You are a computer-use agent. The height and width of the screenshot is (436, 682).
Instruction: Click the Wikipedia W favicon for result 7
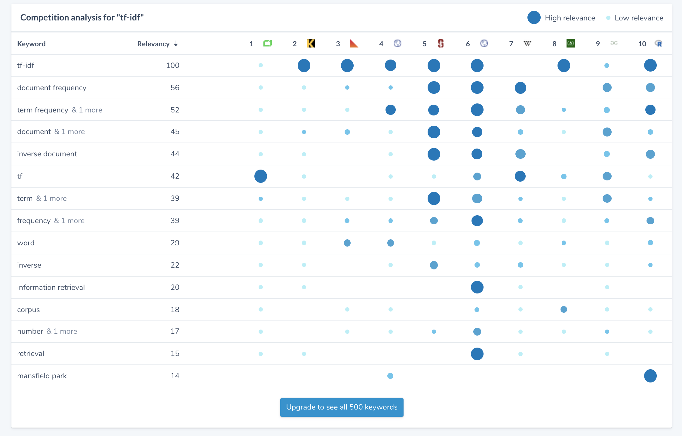pos(527,44)
